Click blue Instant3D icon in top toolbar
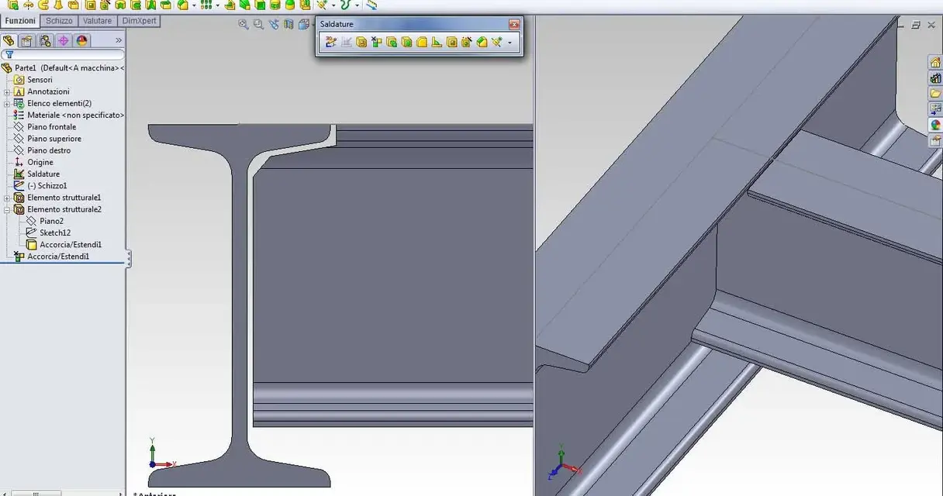This screenshot has height=496, width=943. pyautogui.click(x=372, y=5)
